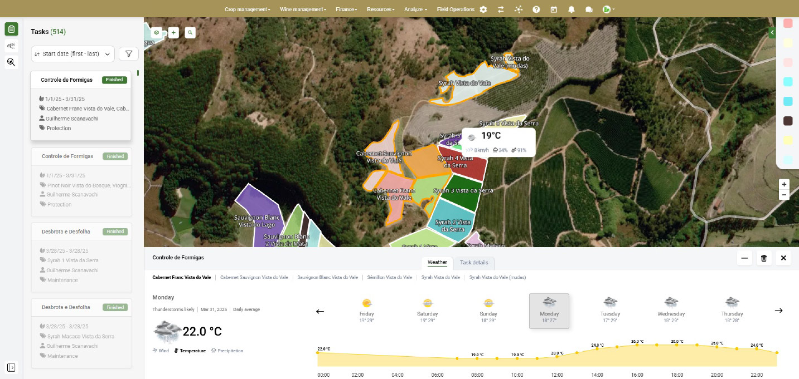The height and width of the screenshot is (379, 799).
Task: Open the chat messages icon
Action: [x=589, y=9]
